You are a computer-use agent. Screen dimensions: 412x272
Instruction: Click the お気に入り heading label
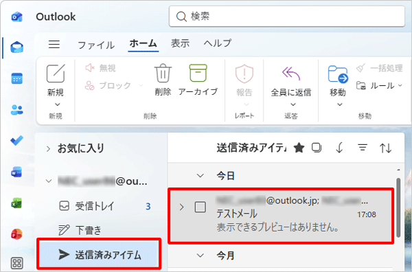click(81, 148)
